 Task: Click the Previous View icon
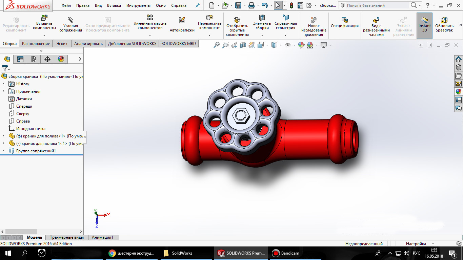234,45
